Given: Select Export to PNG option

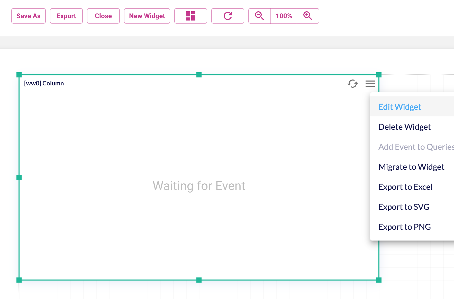Looking at the screenshot, I should point(404,227).
